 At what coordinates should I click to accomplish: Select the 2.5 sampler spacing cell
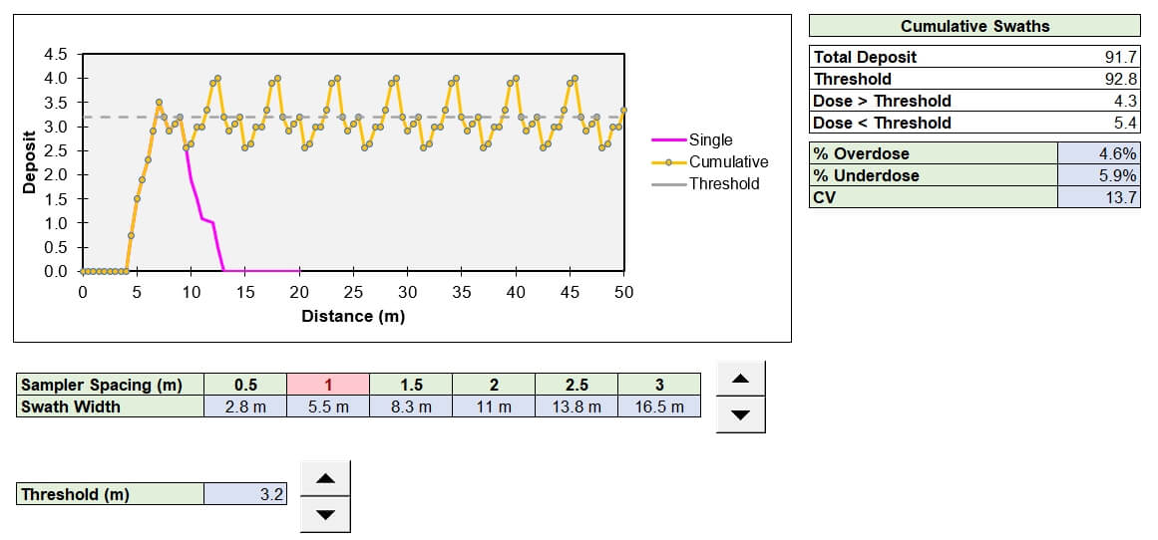pos(577,385)
